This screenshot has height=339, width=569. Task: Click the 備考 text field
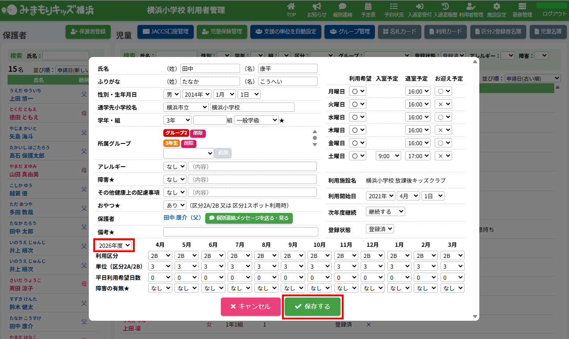tap(240, 232)
